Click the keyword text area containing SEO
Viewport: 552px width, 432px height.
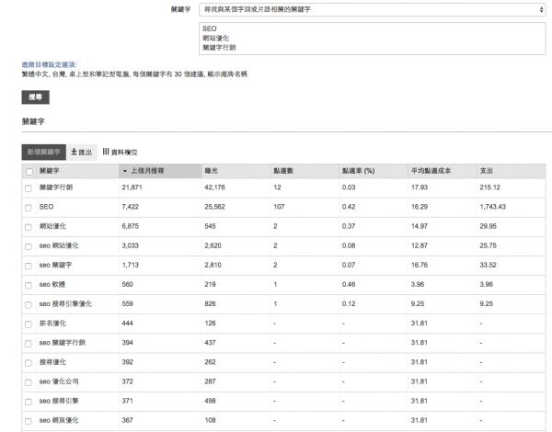(x=372, y=39)
